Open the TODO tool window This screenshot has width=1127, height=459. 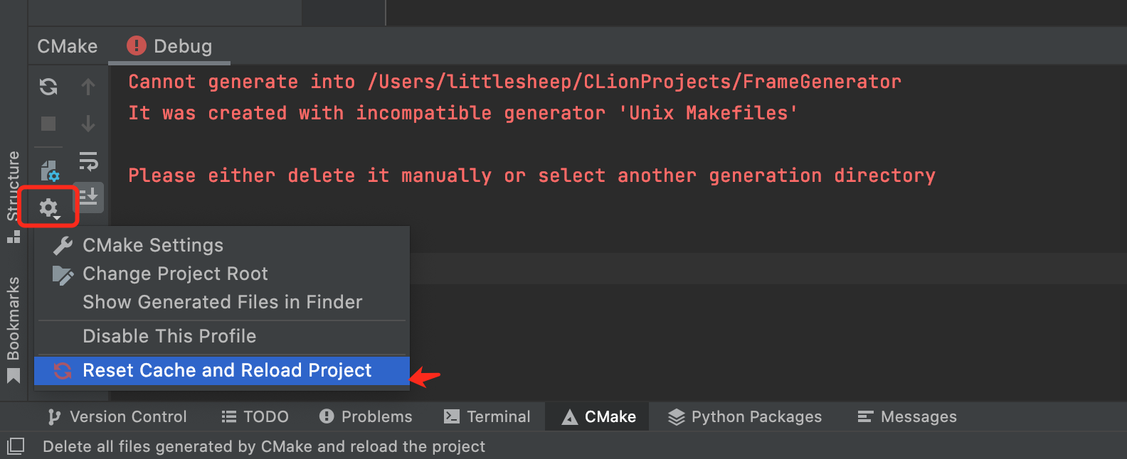pos(254,416)
